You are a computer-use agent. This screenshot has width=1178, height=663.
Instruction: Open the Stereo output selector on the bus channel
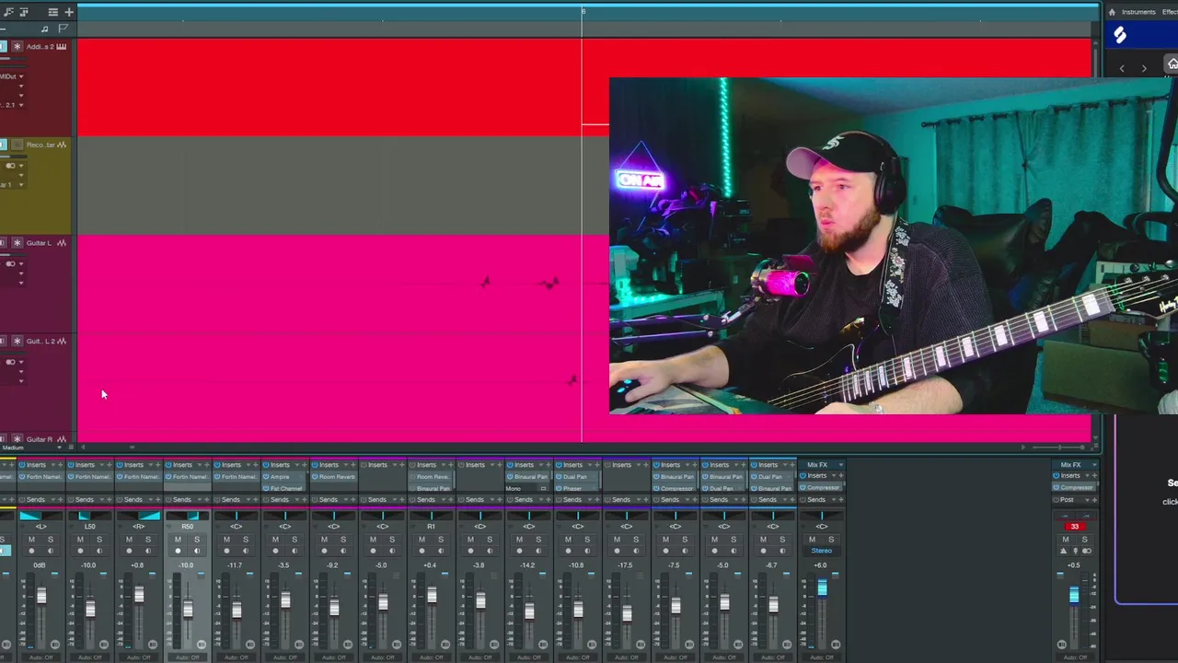tap(821, 551)
